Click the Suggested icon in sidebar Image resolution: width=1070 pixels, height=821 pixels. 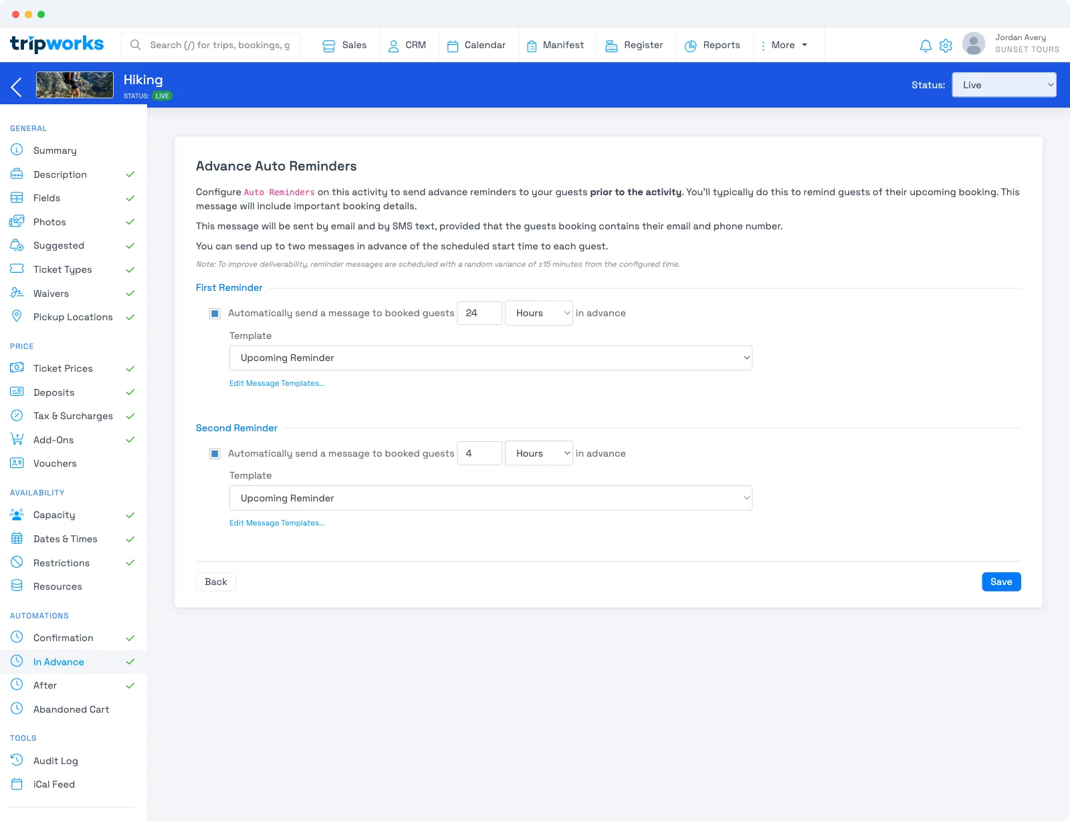click(x=17, y=245)
